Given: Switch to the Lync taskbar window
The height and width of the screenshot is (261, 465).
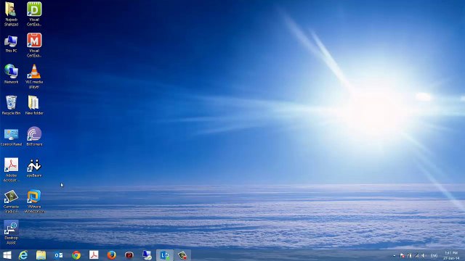Looking at the screenshot, I should 165,255.
